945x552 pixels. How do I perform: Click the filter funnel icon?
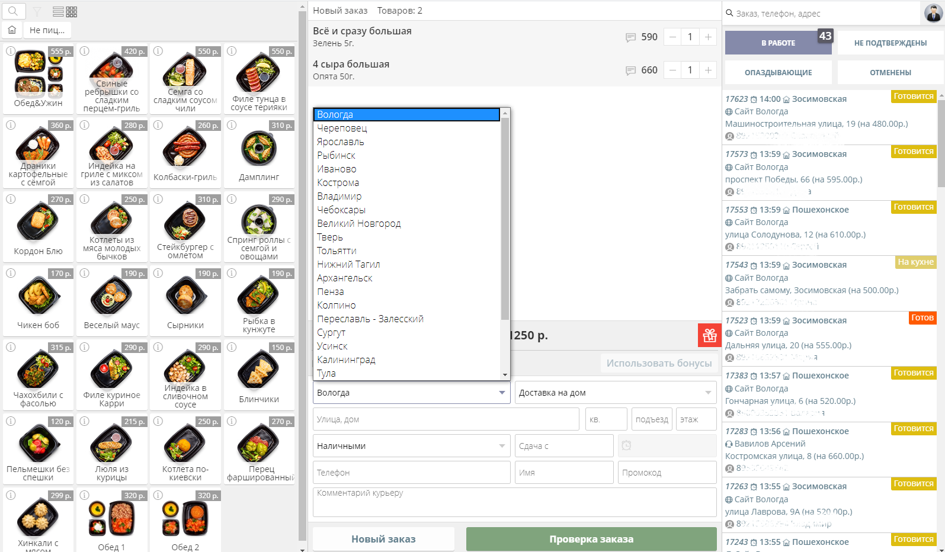point(37,12)
